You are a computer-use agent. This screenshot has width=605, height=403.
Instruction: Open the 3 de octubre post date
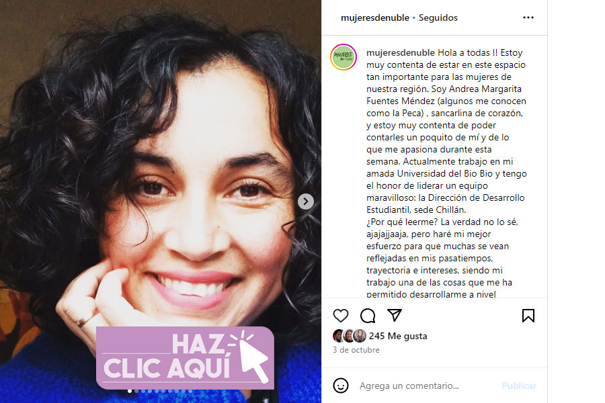tap(356, 350)
